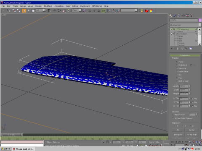Click the Configure Modifier Sets icon

pos(191,49)
